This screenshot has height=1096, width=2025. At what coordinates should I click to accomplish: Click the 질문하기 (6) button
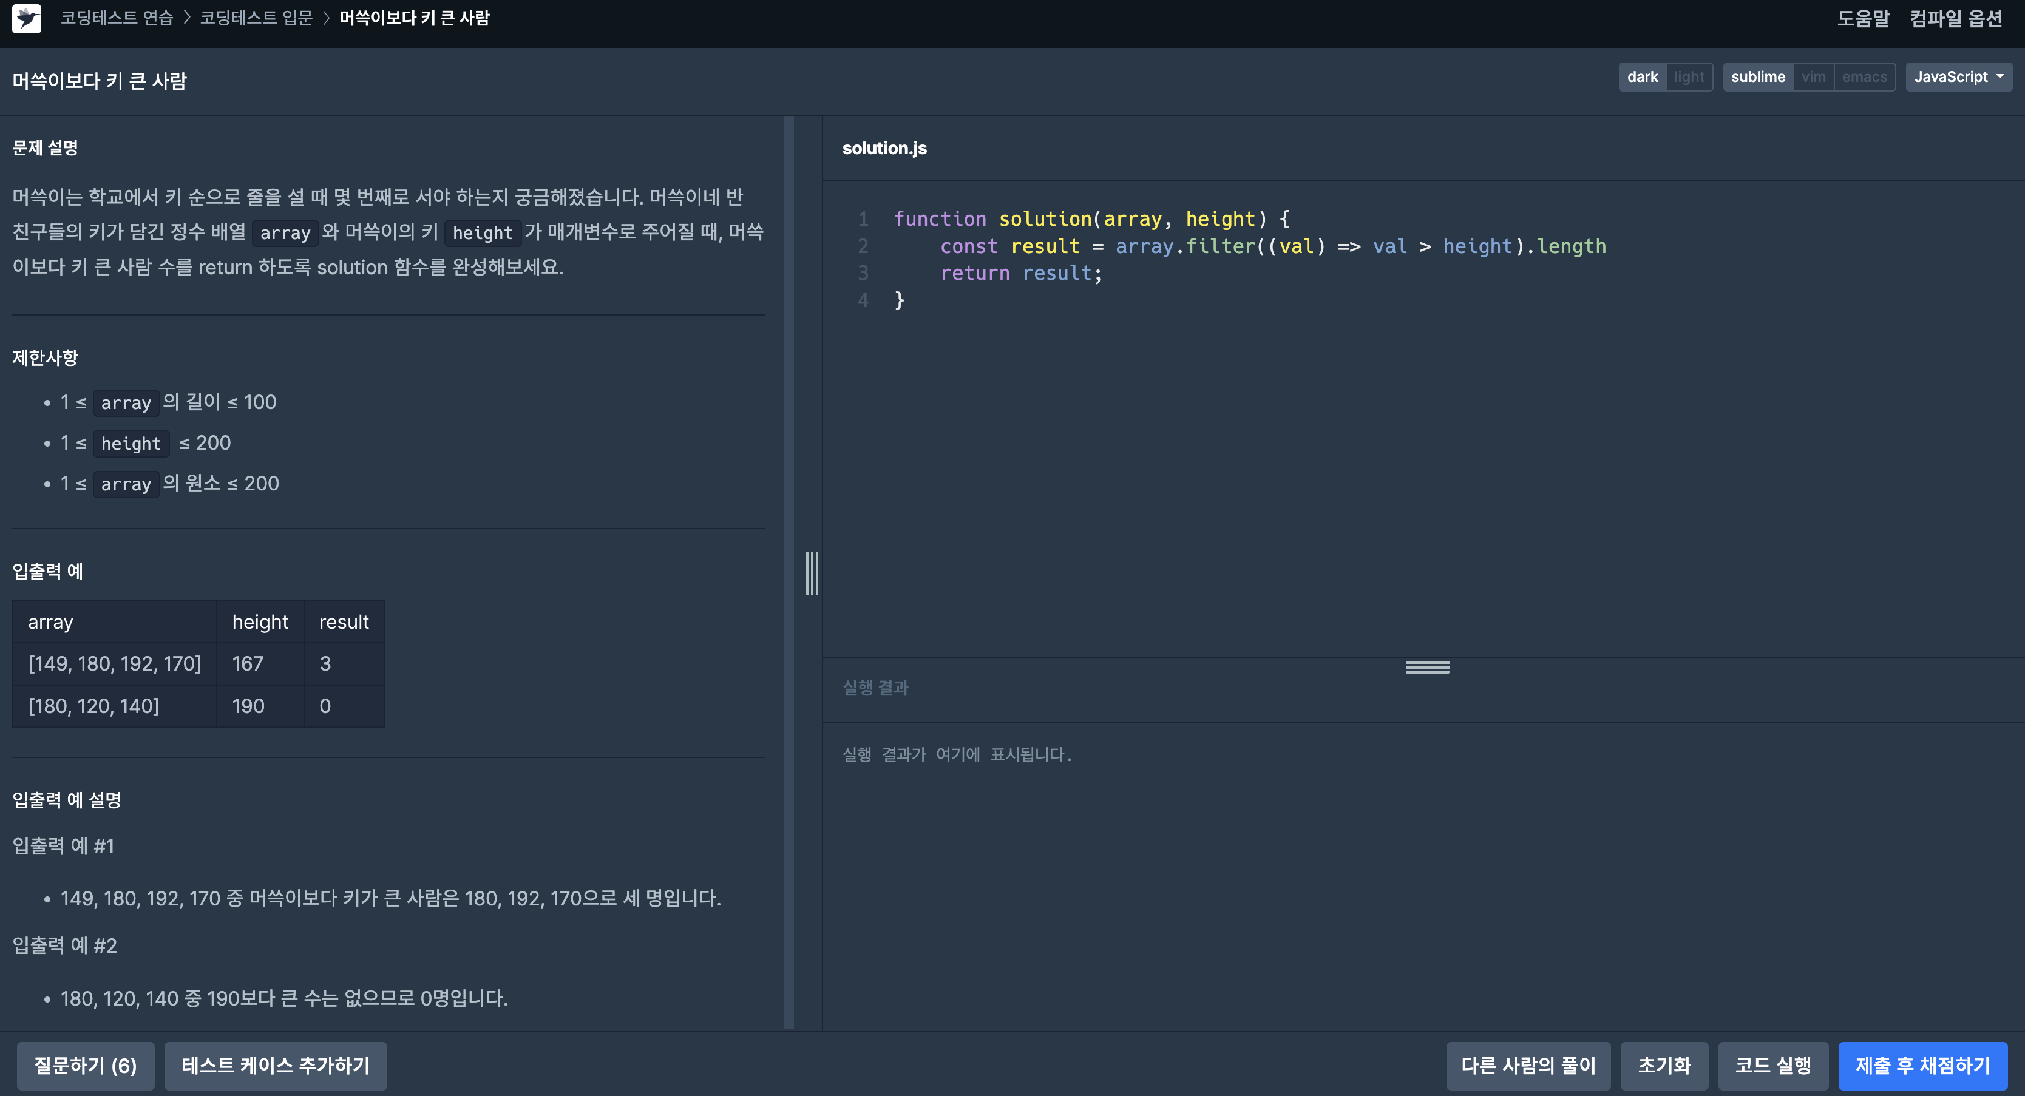tap(86, 1066)
